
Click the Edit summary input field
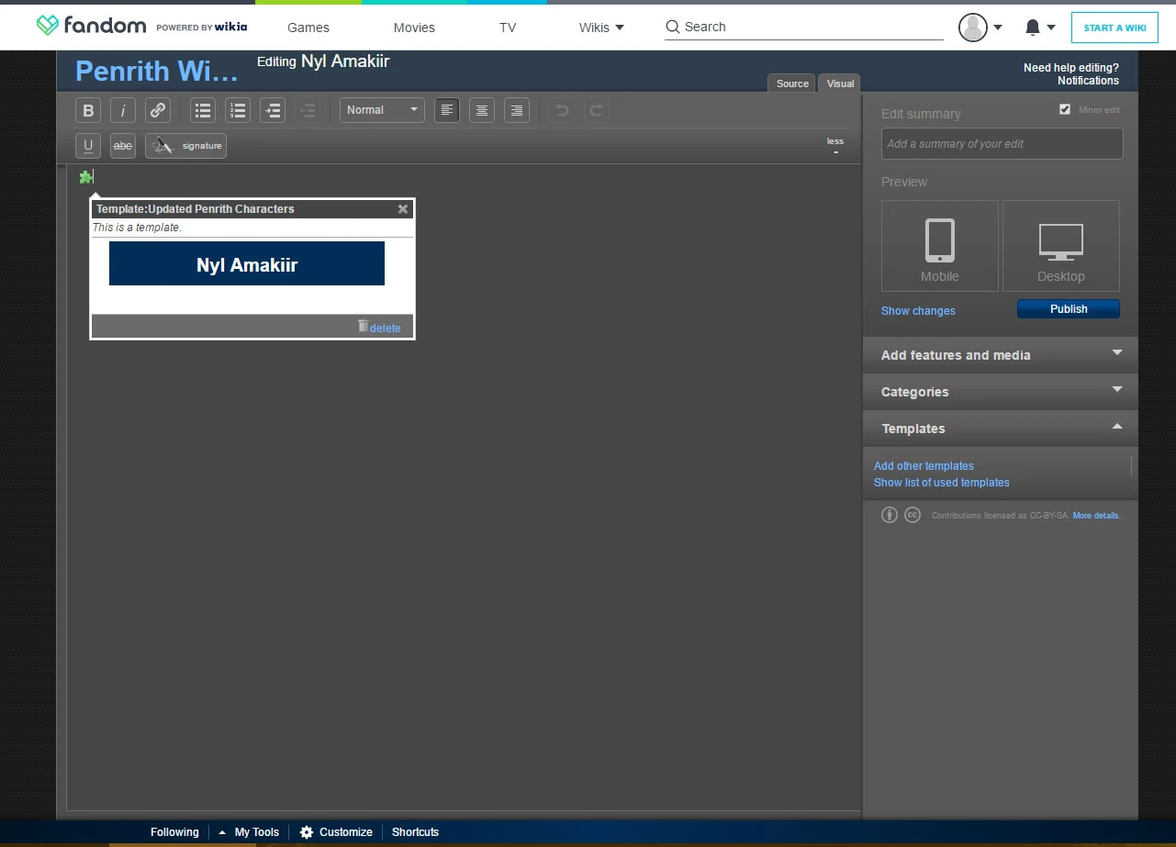[1002, 144]
